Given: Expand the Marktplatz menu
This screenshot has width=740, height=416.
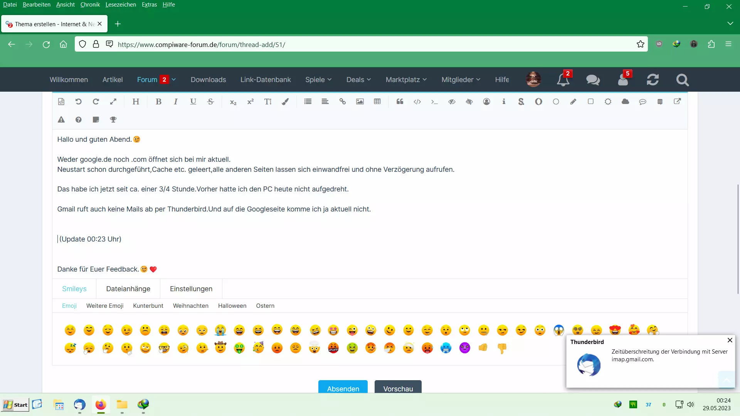Looking at the screenshot, I should coord(406,80).
